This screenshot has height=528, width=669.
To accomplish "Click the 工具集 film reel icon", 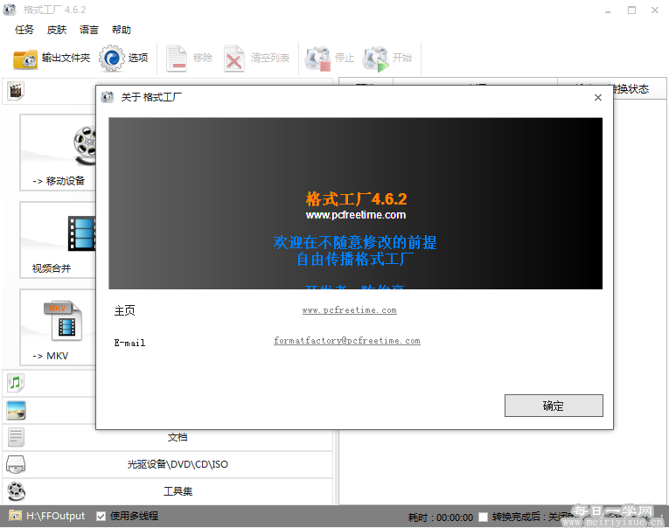I will (17, 491).
